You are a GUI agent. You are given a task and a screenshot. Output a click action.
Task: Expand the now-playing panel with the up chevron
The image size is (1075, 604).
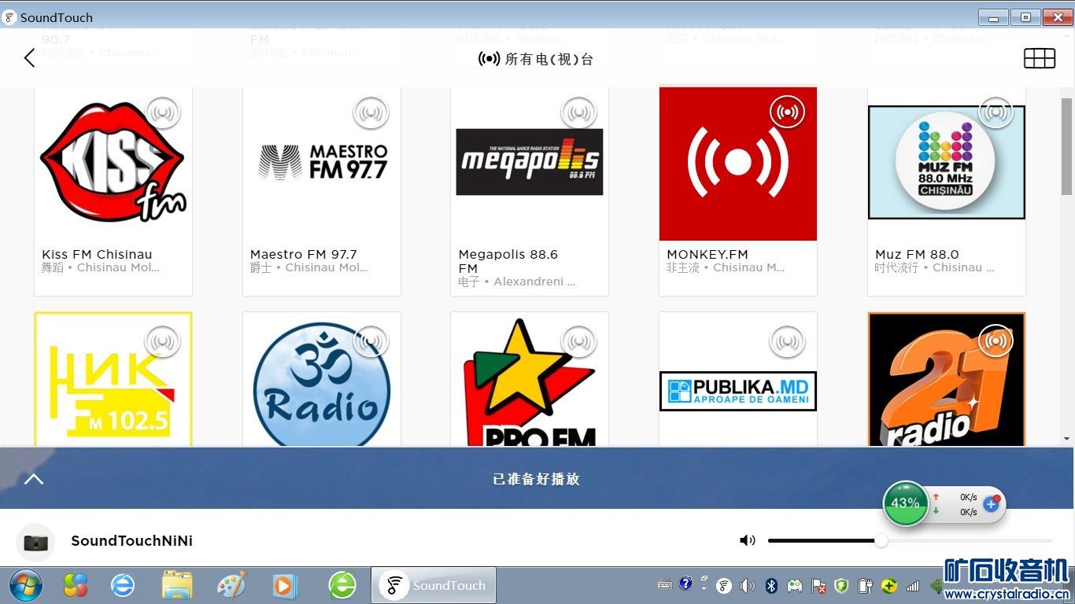coord(34,479)
